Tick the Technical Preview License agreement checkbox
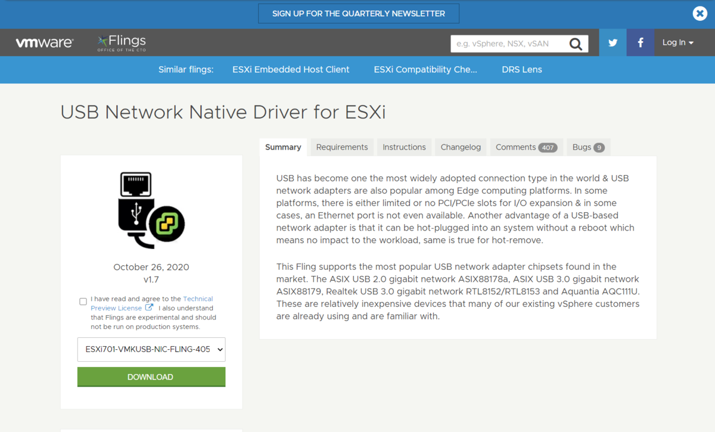Screen dimensions: 715x432 (x=83, y=302)
